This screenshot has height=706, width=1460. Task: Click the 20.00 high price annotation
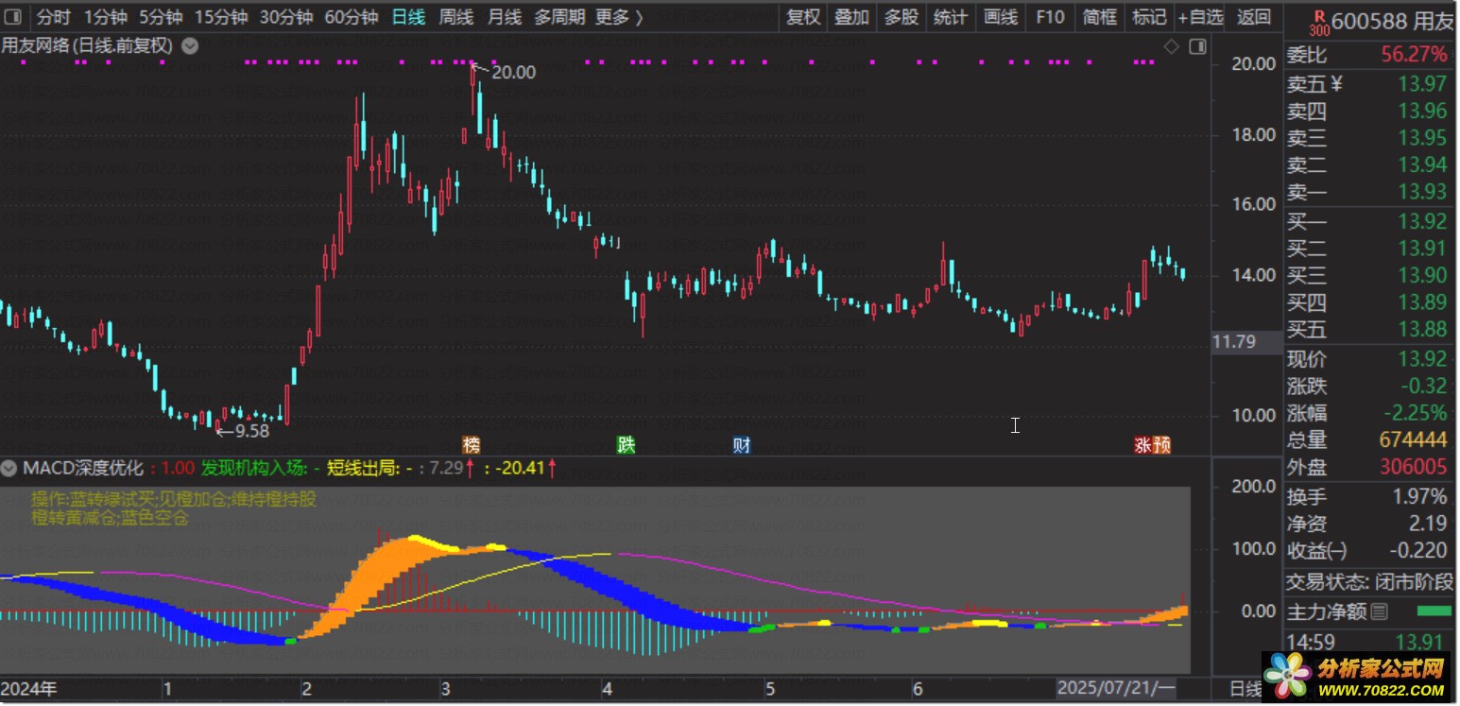pos(513,72)
